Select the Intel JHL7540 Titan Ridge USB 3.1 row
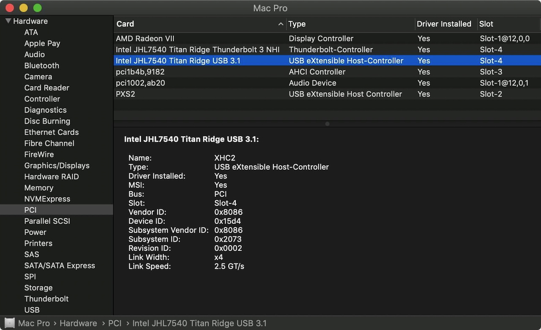This screenshot has width=541, height=330. [x=327, y=60]
